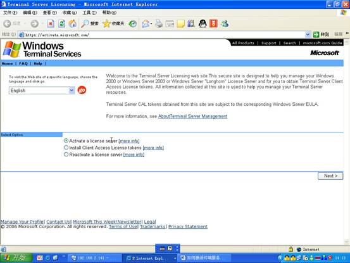Select Install Client Access License tokens option
The width and height of the screenshot is (350, 263).
pyautogui.click(x=66, y=148)
